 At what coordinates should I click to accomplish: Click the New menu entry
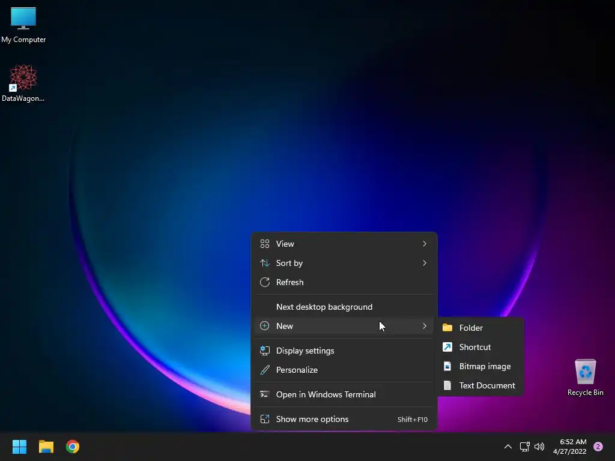tap(344, 326)
